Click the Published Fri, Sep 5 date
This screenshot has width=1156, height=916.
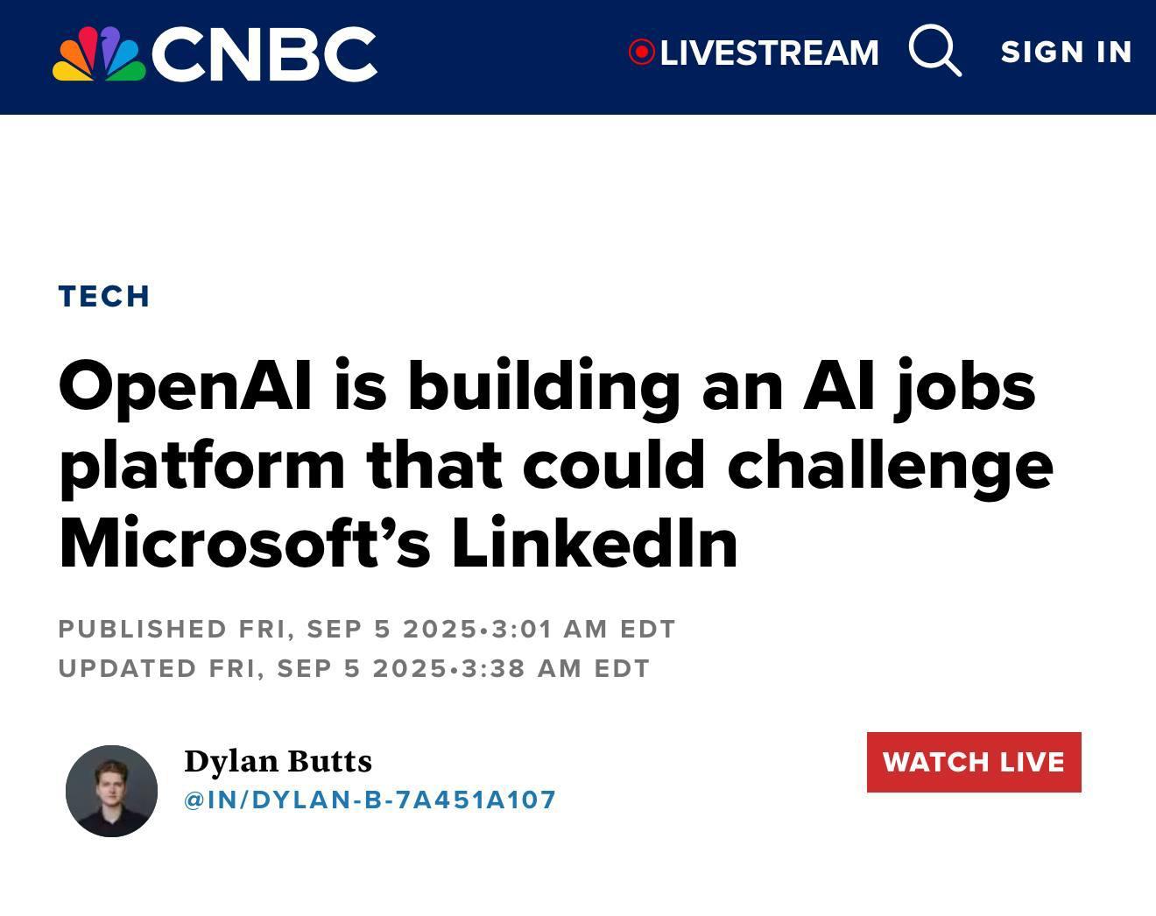(267, 629)
